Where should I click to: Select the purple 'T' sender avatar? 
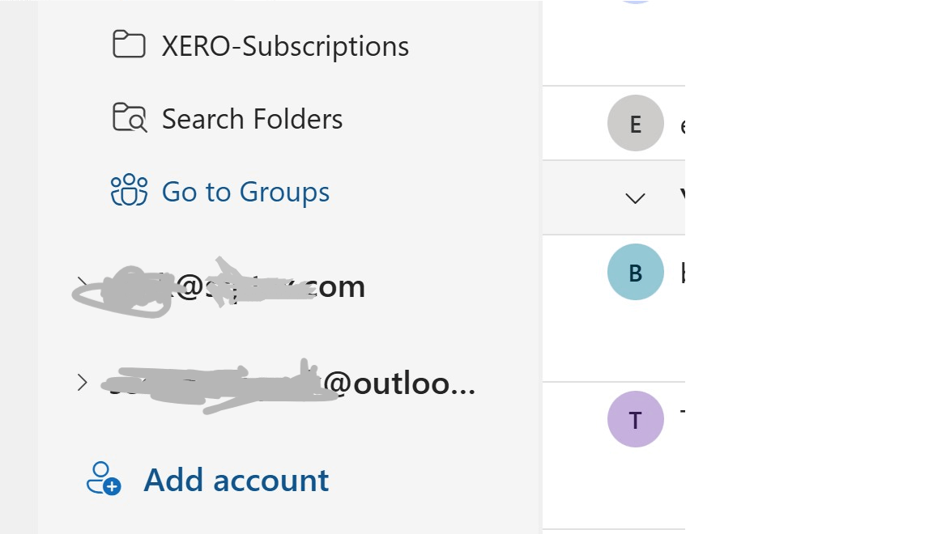636,419
